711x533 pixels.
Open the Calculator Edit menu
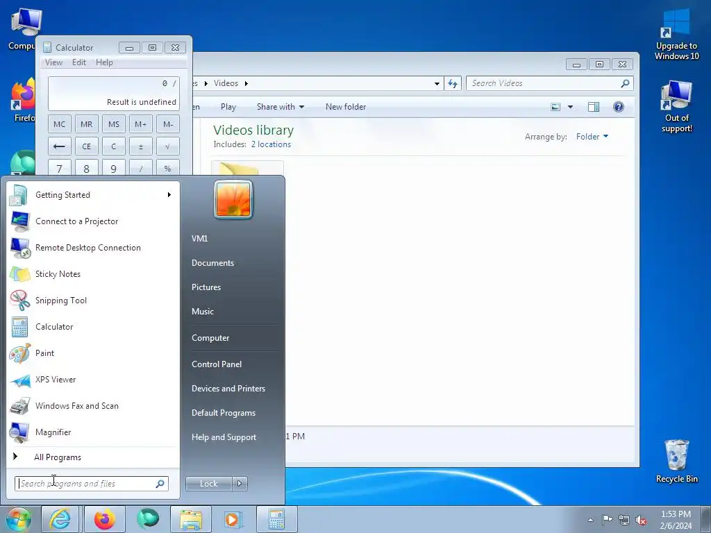coord(79,62)
